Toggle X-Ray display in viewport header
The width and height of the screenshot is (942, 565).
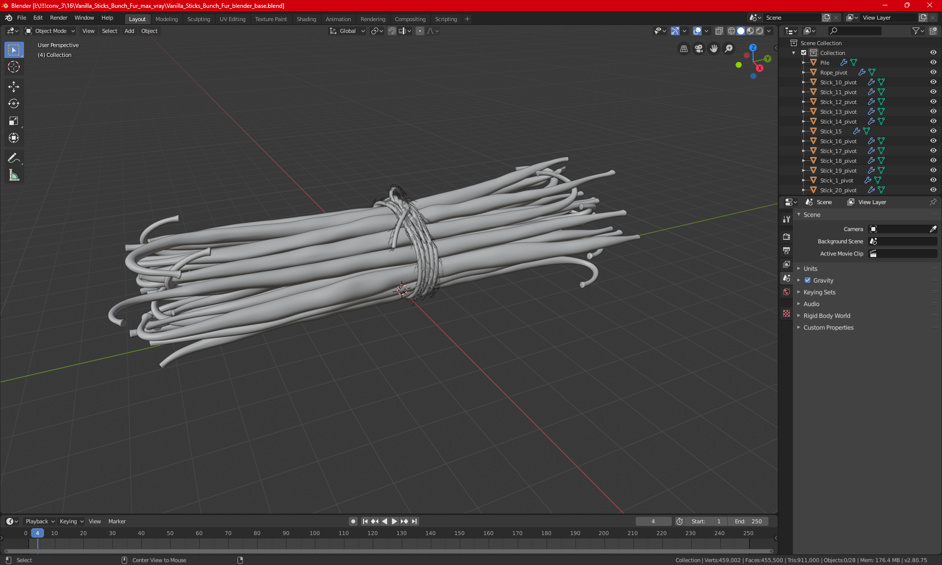[x=719, y=31]
